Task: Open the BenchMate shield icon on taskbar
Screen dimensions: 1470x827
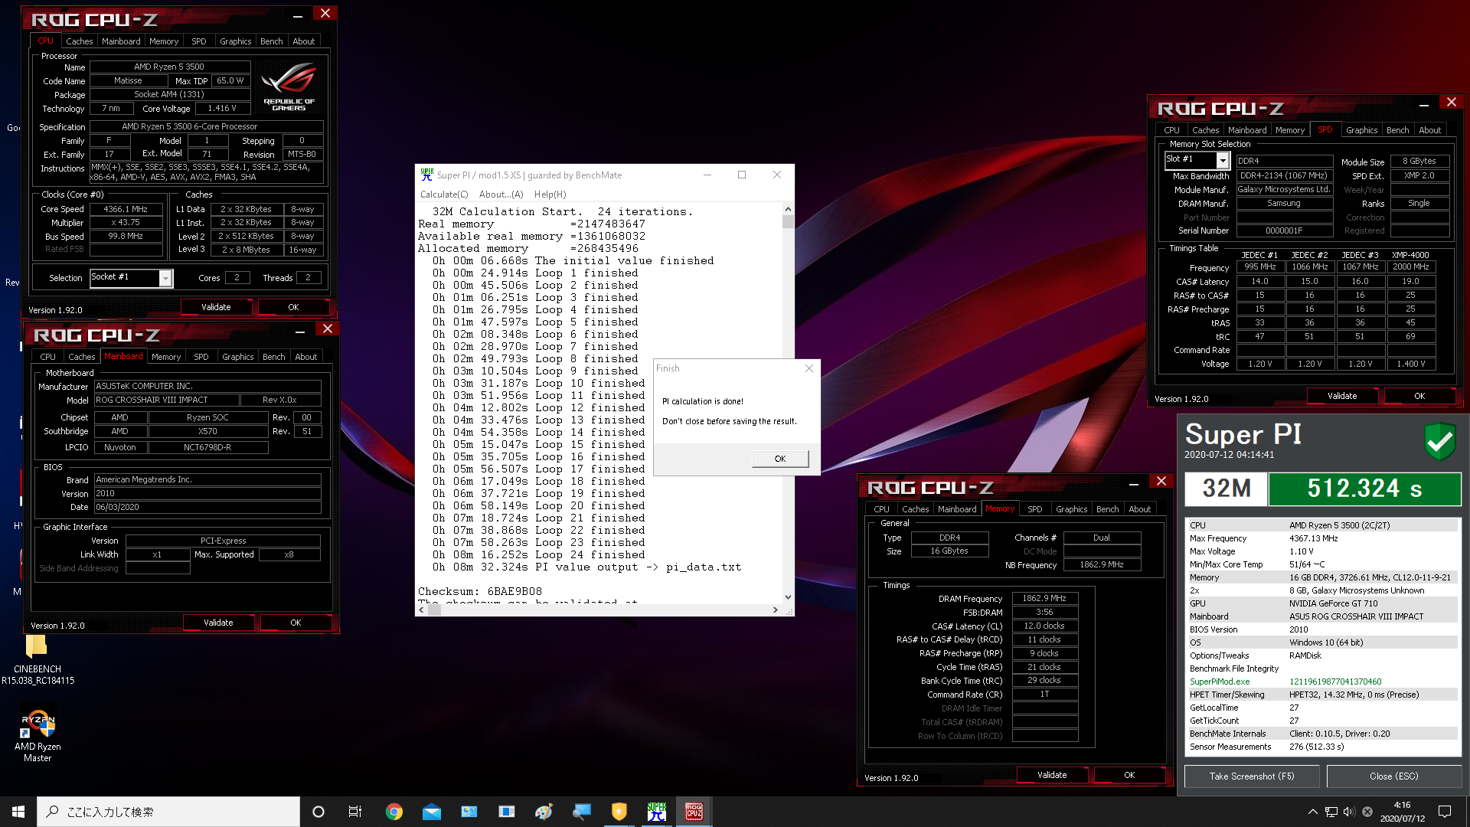Action: pos(619,812)
